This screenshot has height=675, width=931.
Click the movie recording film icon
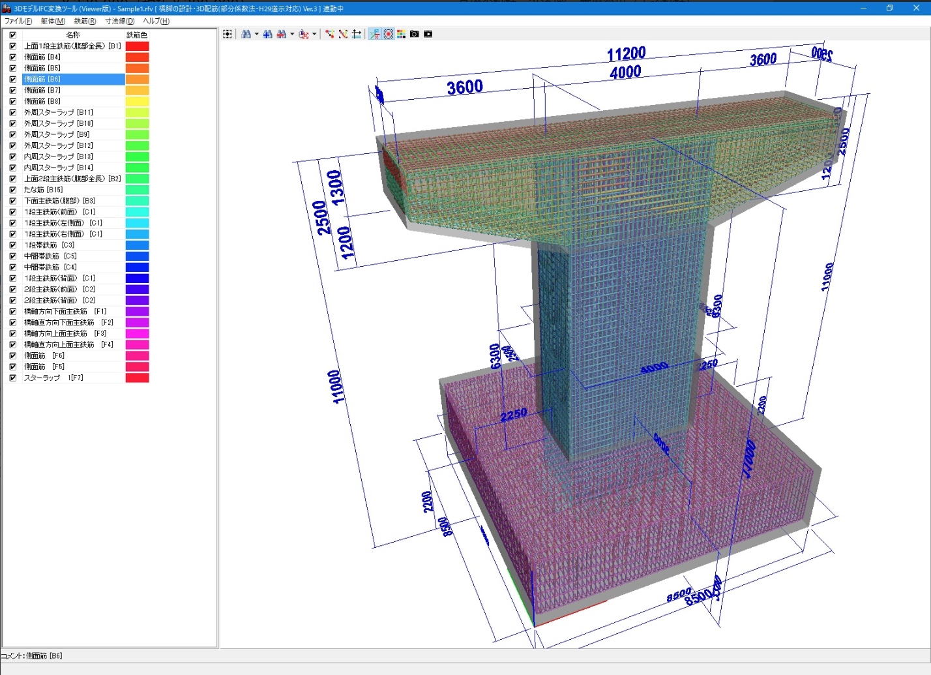[x=428, y=34]
